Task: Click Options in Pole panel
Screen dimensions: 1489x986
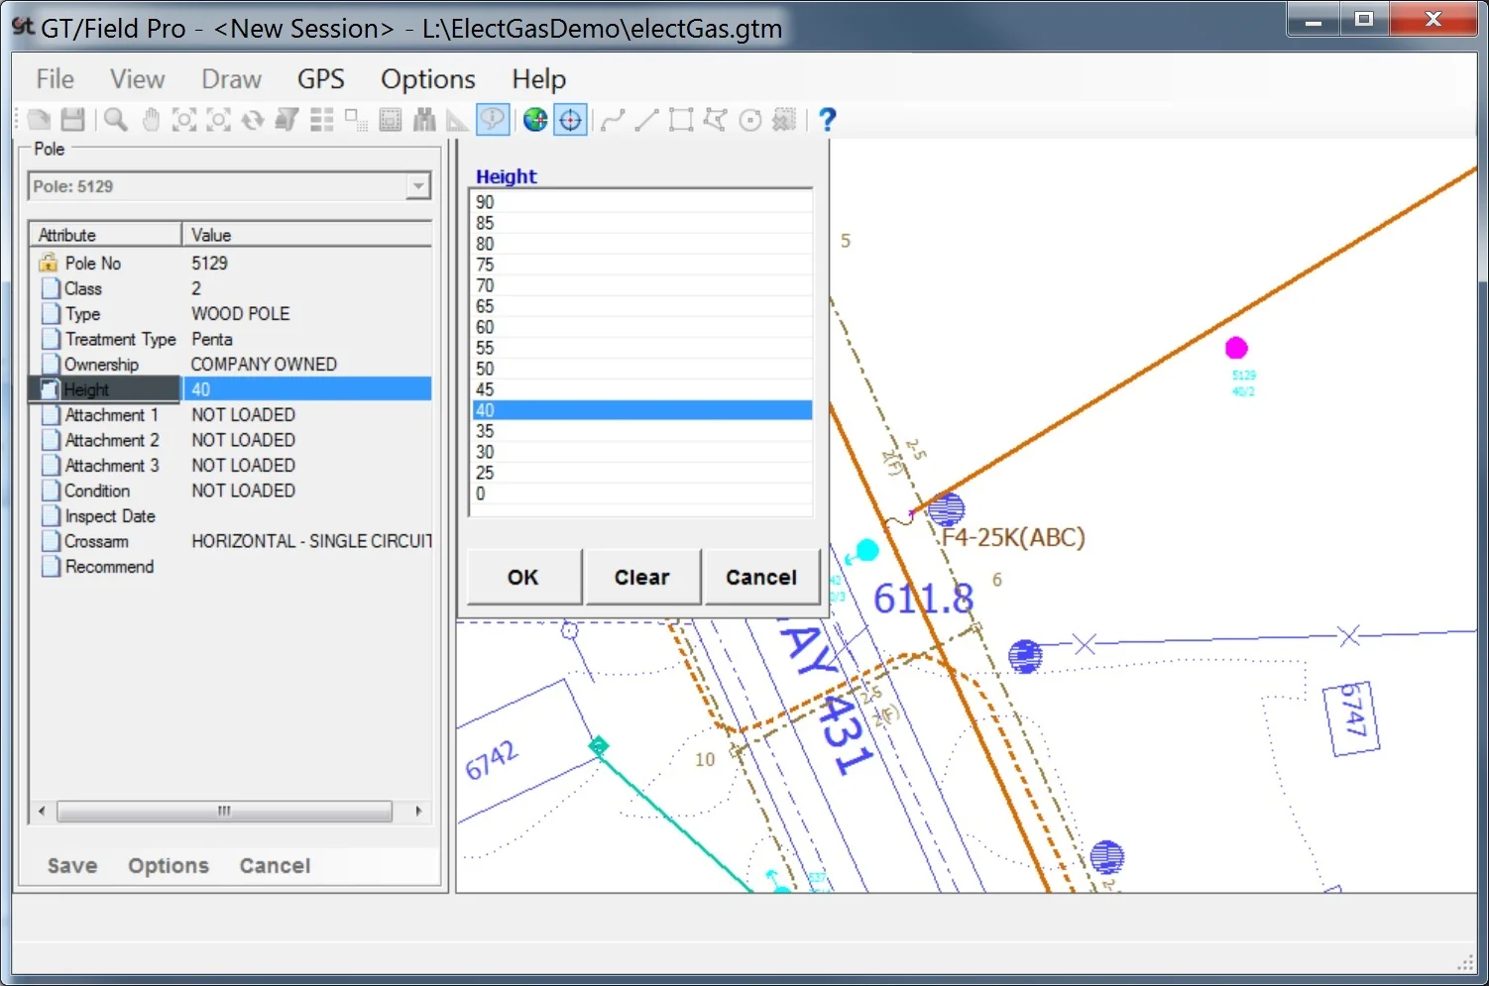Action: tap(169, 865)
